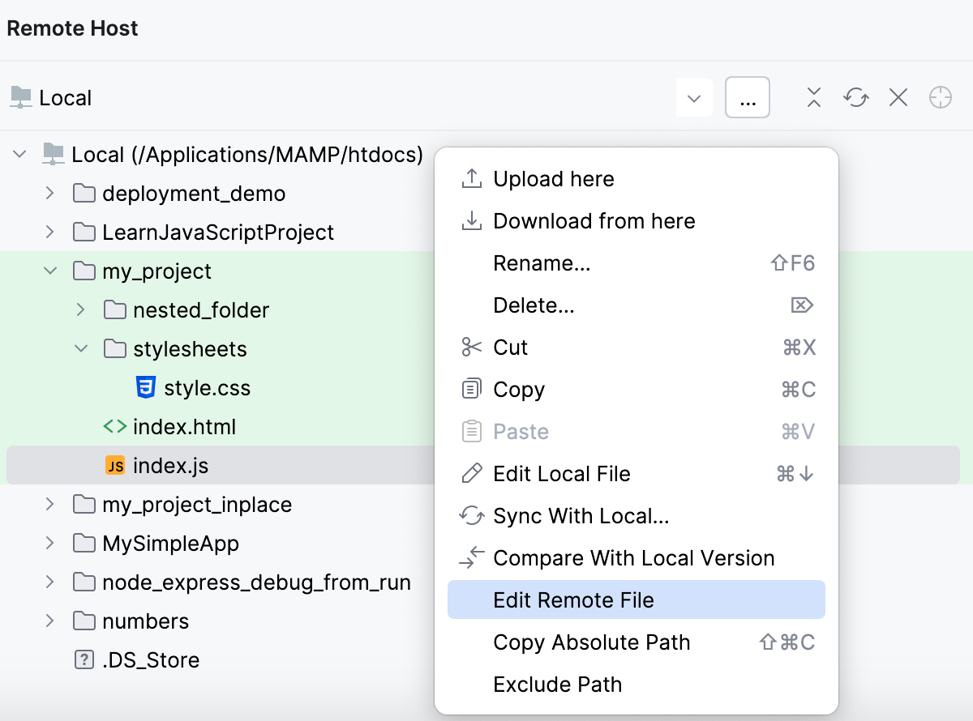Click the Refresh toolbar icon
973x721 pixels.
pyautogui.click(x=855, y=96)
